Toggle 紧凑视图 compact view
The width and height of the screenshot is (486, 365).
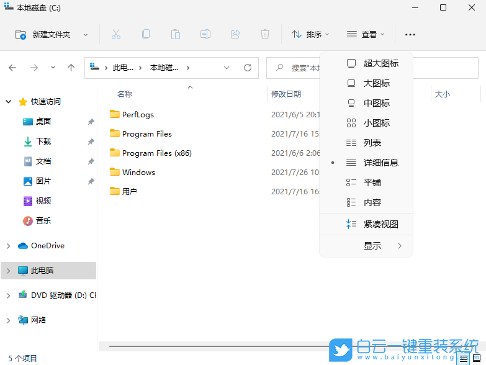tap(366, 224)
